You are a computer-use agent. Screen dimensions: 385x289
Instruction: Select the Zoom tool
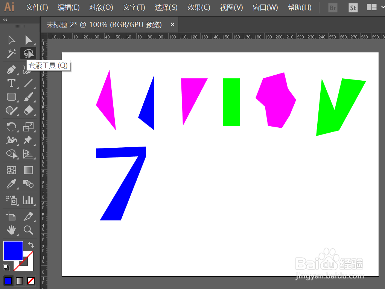pyautogui.click(x=29, y=230)
